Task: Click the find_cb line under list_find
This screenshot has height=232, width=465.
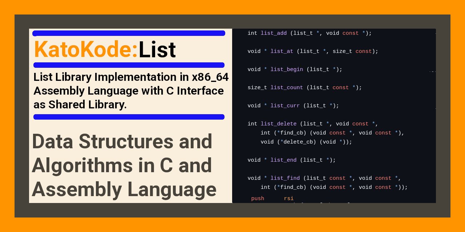Action: [334, 187]
